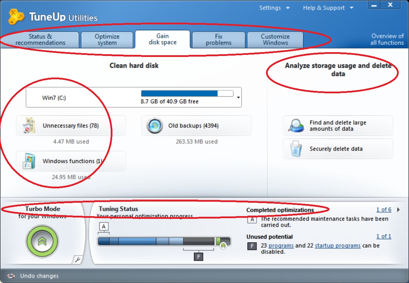The width and height of the screenshot is (409, 283).
Task: Click the A marker above the tuning bar
Action: [104, 227]
